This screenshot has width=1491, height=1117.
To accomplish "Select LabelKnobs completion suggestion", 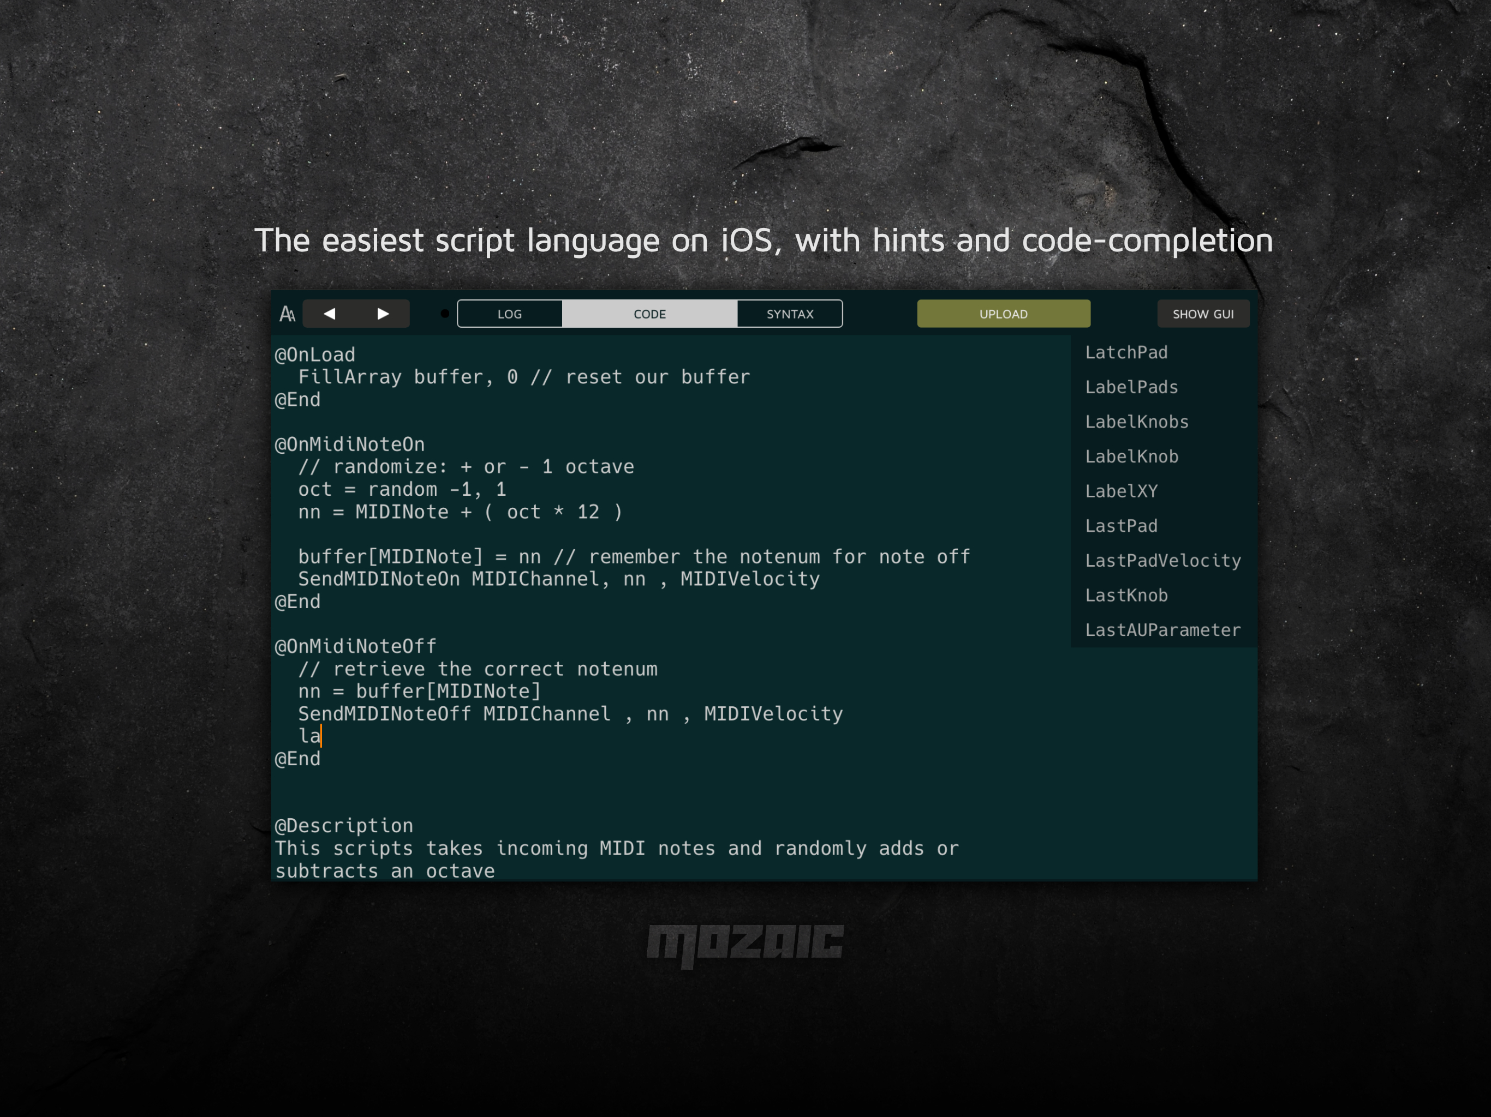I will tap(1136, 422).
